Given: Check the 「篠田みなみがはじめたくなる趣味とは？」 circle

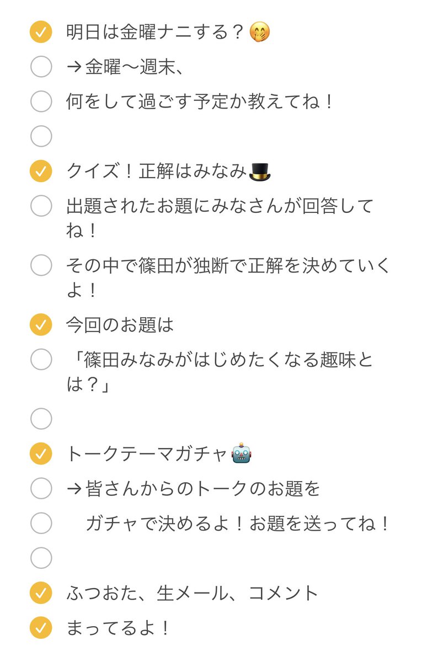Looking at the screenshot, I should pyautogui.click(x=40, y=360).
